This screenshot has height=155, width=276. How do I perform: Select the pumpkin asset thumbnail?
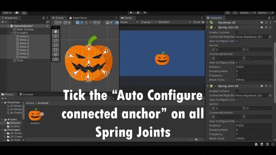click(x=35, y=115)
